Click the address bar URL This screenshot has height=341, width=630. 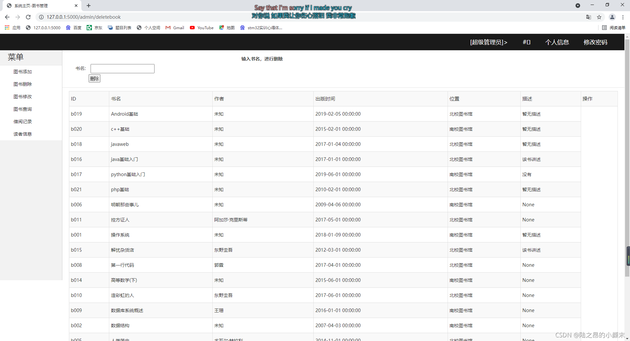[x=84, y=17]
